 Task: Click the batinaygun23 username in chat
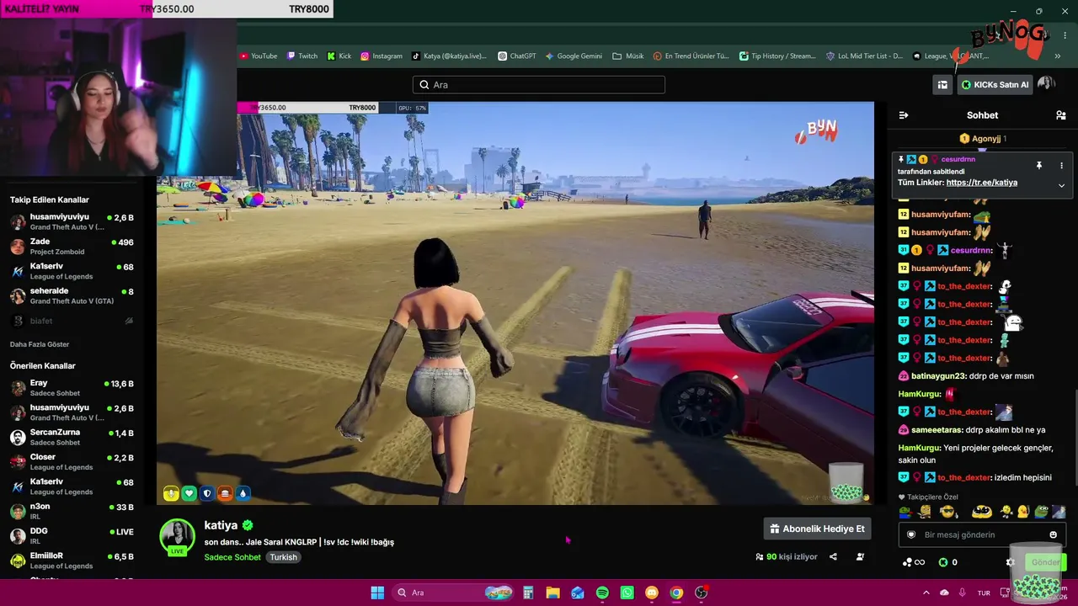(938, 376)
